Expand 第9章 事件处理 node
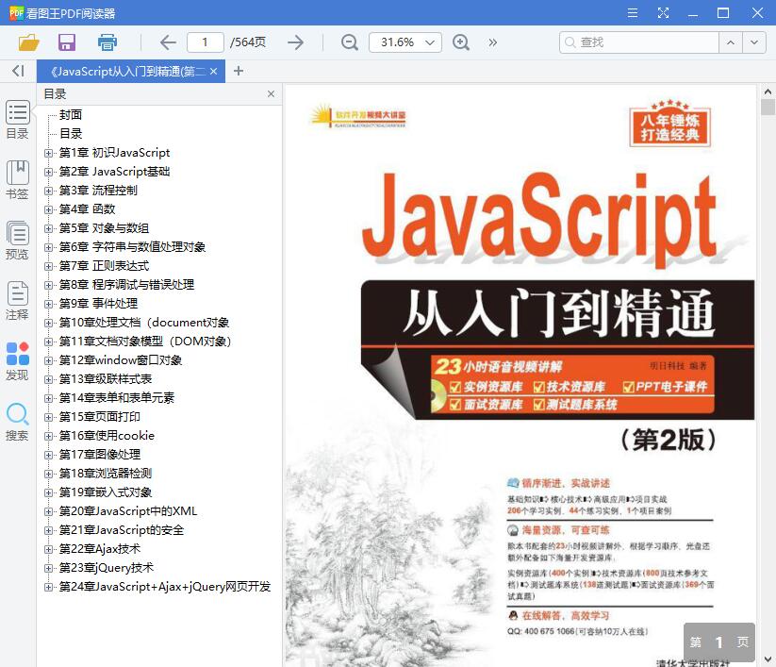 click(48, 304)
